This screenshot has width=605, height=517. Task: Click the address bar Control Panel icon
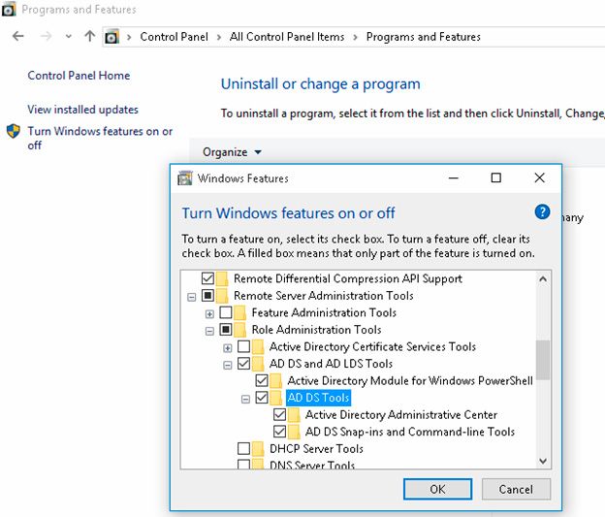pos(111,37)
